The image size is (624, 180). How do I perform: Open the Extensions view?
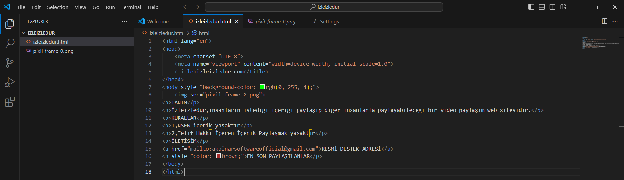pos(10,102)
